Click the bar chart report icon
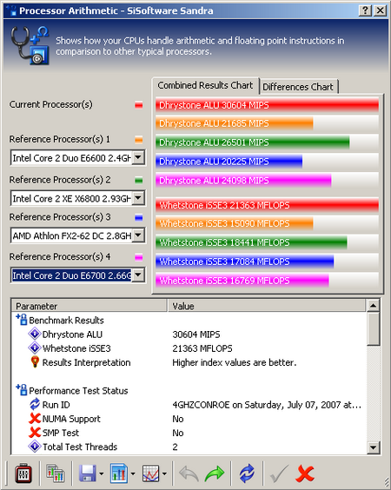 coord(119,473)
